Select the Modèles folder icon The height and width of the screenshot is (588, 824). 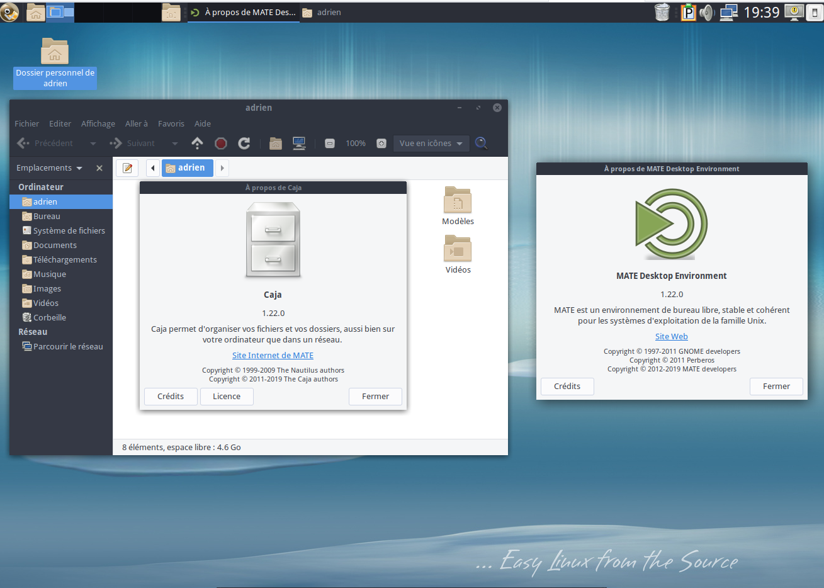458,200
